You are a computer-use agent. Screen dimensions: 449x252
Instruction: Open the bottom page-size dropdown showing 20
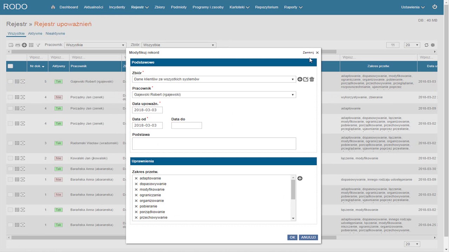412,244
